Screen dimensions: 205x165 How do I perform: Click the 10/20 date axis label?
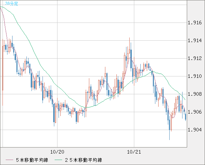(57, 152)
